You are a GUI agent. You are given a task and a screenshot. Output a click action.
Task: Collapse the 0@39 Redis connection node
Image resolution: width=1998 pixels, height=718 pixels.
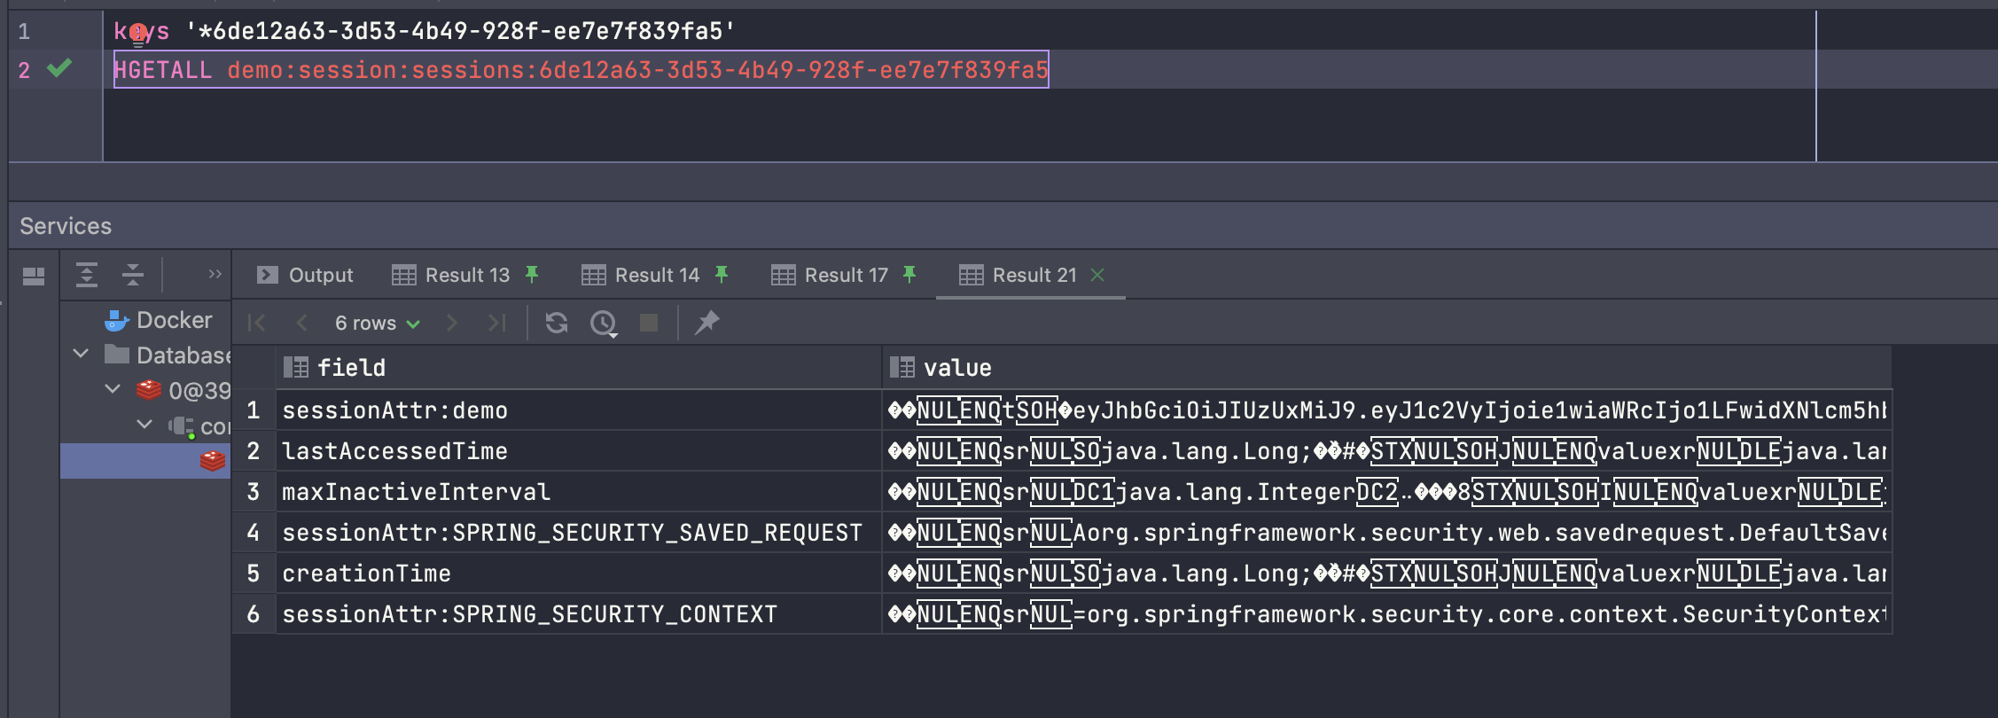pyautogui.click(x=113, y=389)
